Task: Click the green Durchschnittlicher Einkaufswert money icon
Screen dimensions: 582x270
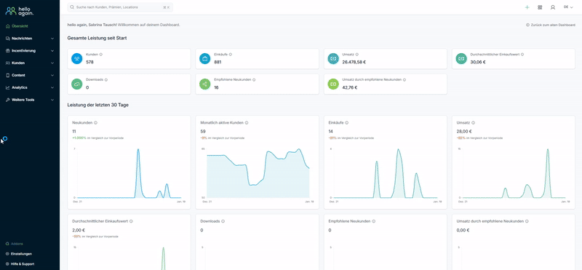Action: (461, 59)
